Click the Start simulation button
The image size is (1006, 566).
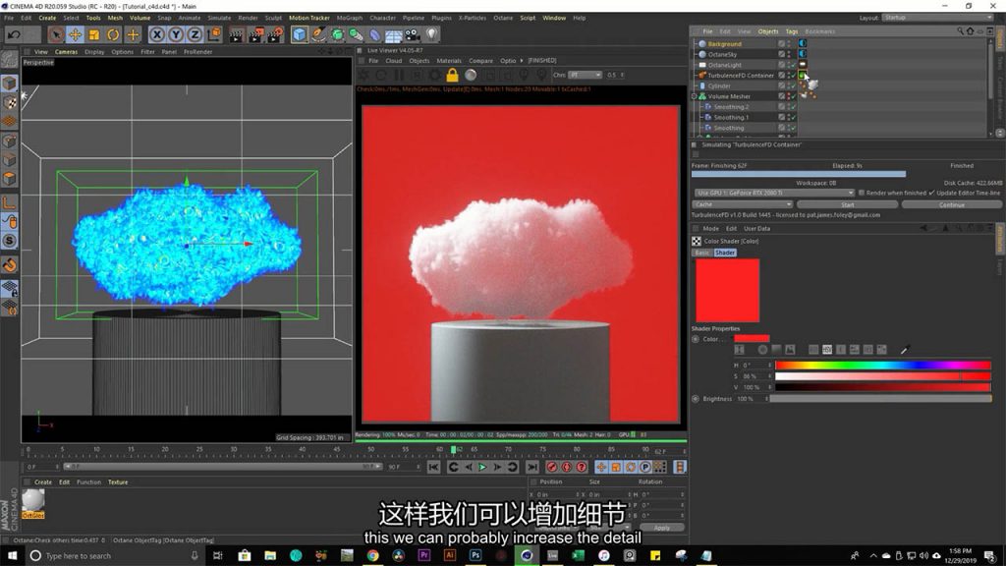pos(847,204)
